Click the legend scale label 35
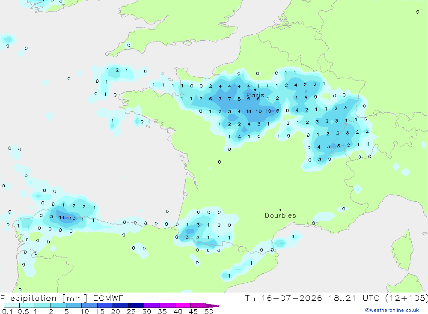 click(162, 311)
